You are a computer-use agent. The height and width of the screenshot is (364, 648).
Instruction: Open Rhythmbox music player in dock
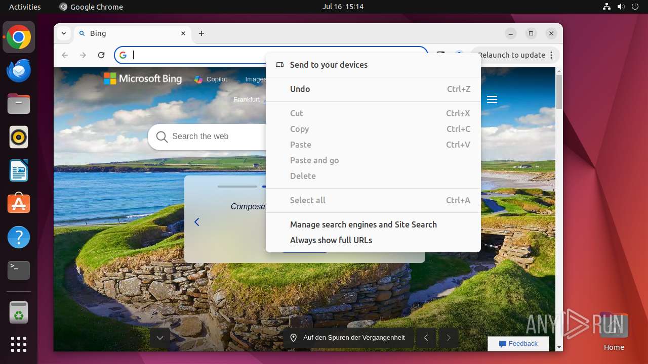(19, 137)
